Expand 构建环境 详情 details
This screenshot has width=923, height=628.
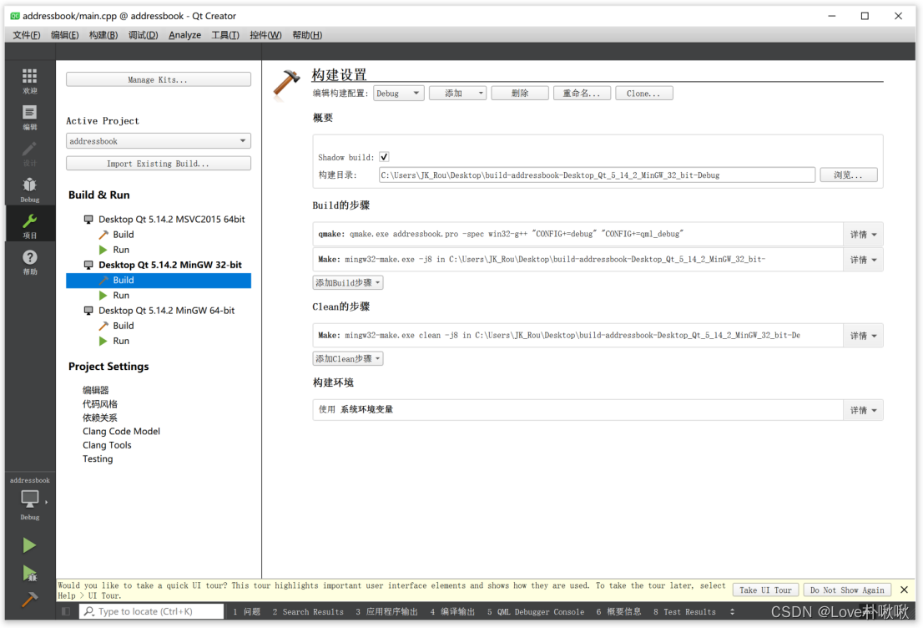point(863,411)
